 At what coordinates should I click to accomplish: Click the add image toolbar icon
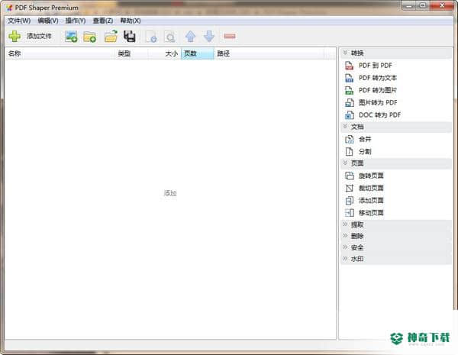[x=71, y=36]
